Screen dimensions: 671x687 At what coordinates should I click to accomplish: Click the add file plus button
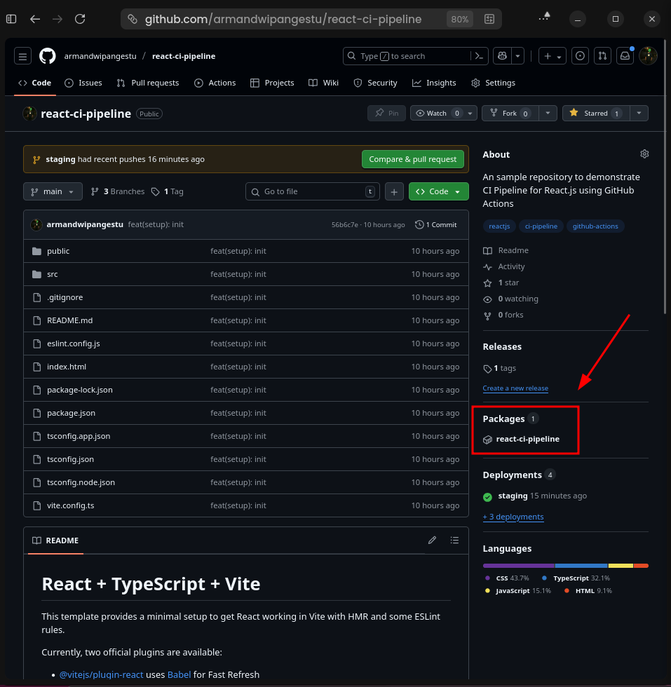click(x=394, y=191)
